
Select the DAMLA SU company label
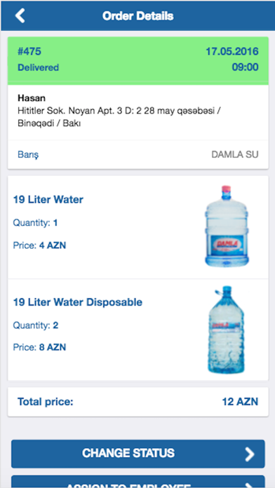[x=235, y=155]
